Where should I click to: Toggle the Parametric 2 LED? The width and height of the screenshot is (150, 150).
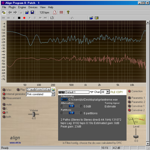pyautogui.click(x=129, y=102)
